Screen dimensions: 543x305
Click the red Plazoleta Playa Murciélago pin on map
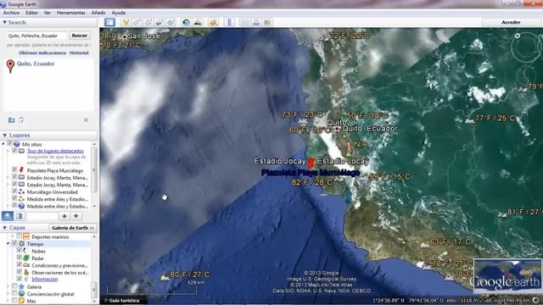coord(311,163)
